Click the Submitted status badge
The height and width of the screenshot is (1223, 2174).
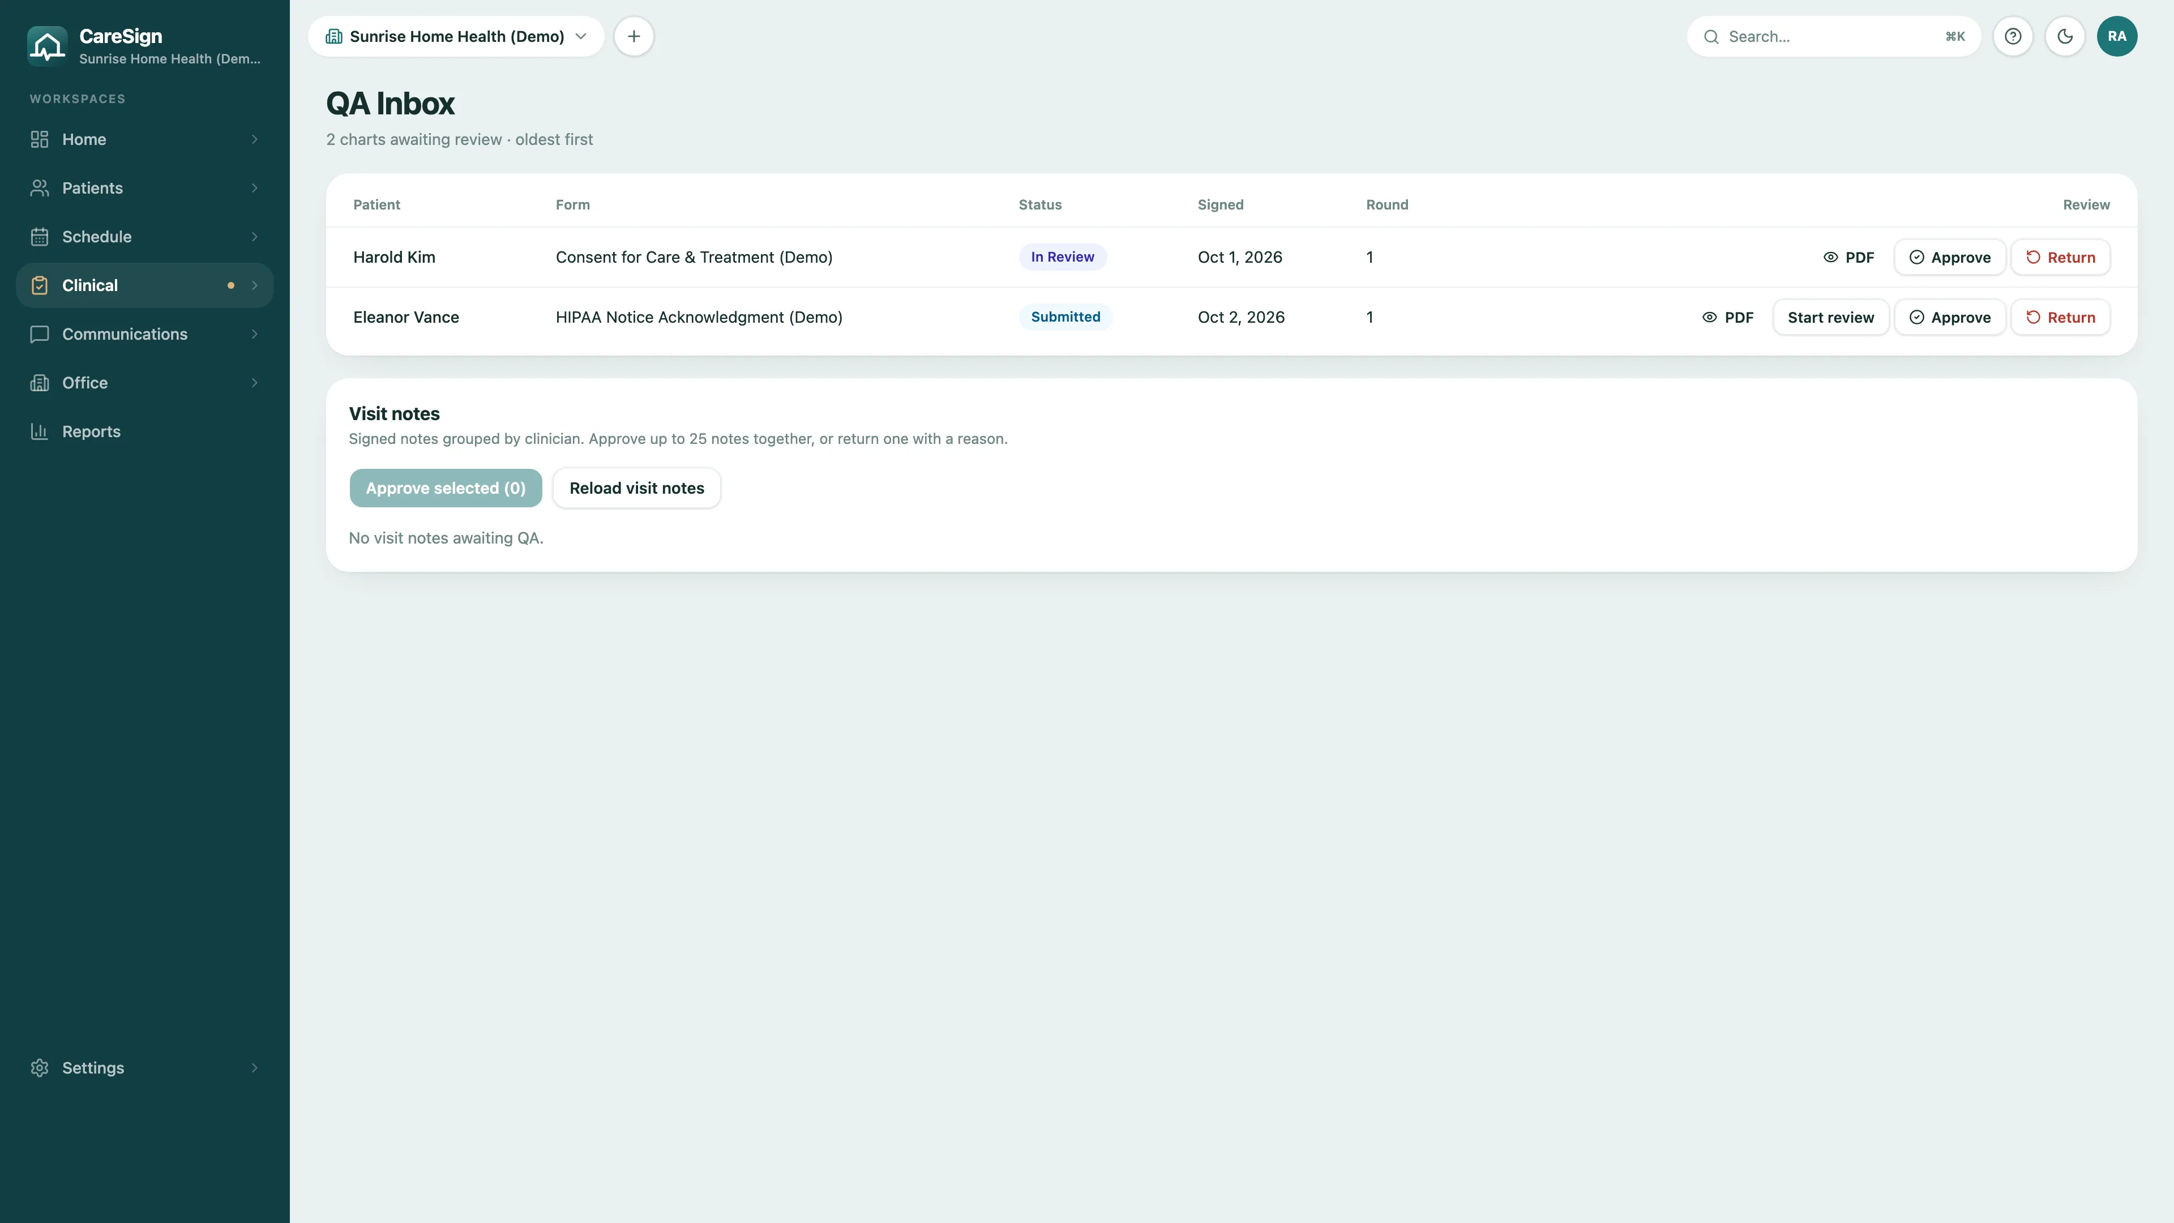[1065, 317]
